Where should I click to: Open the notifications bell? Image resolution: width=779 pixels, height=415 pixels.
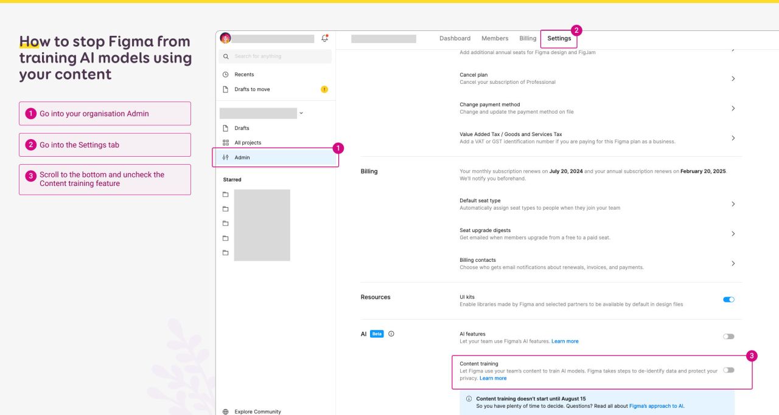[325, 37]
